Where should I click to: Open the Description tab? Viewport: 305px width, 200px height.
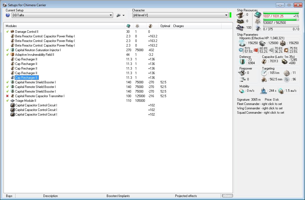[x=50, y=196]
